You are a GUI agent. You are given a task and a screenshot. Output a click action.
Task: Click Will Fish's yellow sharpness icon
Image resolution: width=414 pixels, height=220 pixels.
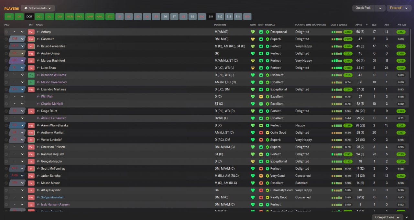coord(261,97)
